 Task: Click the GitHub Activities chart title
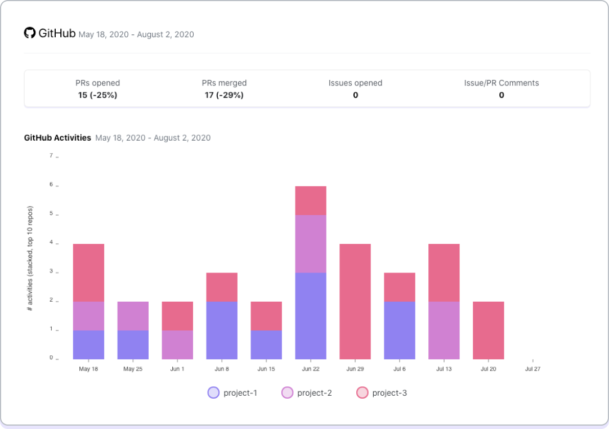[57, 138]
